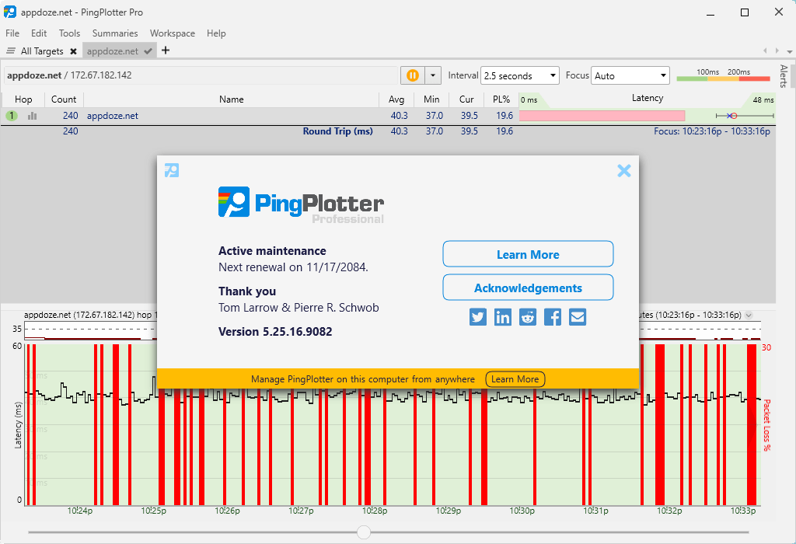Click the timeline slider handle at bottom
This screenshot has height=544, width=796.
pyautogui.click(x=364, y=532)
